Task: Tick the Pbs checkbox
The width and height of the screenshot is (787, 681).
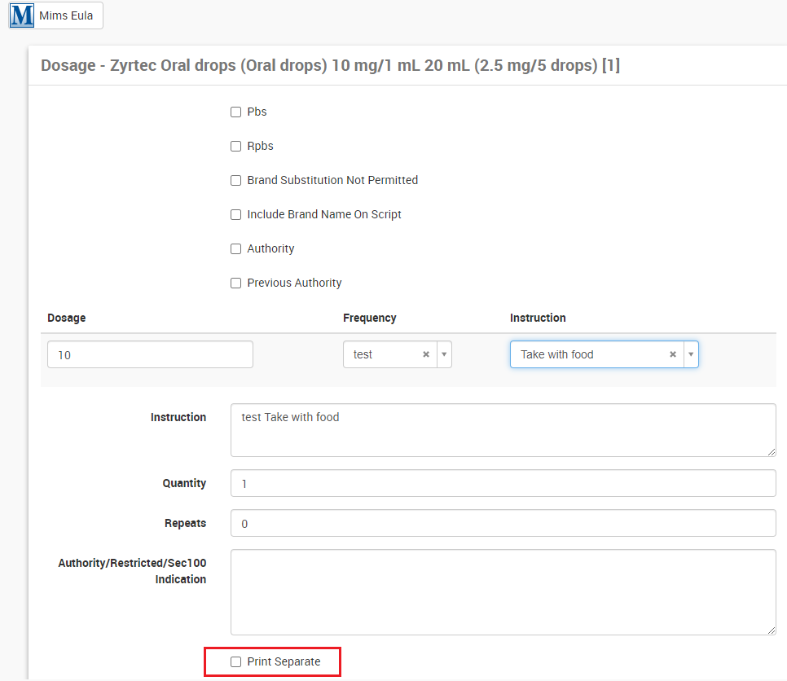Action: [x=236, y=112]
